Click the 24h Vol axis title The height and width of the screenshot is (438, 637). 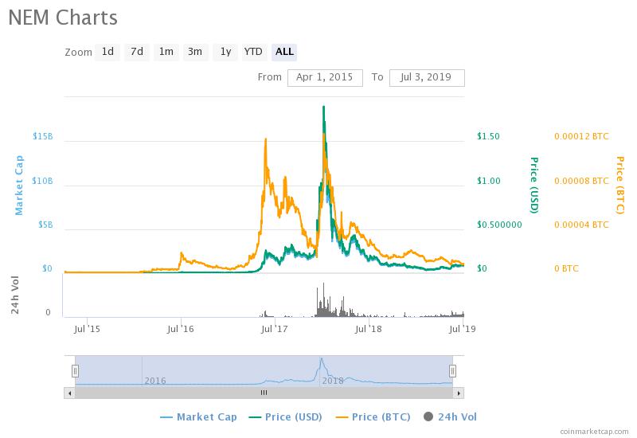(x=14, y=295)
